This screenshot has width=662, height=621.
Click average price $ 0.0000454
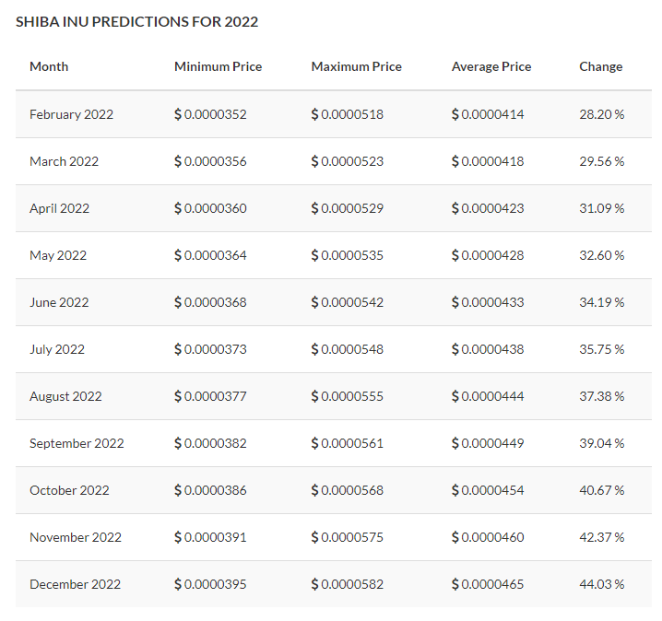(488, 490)
